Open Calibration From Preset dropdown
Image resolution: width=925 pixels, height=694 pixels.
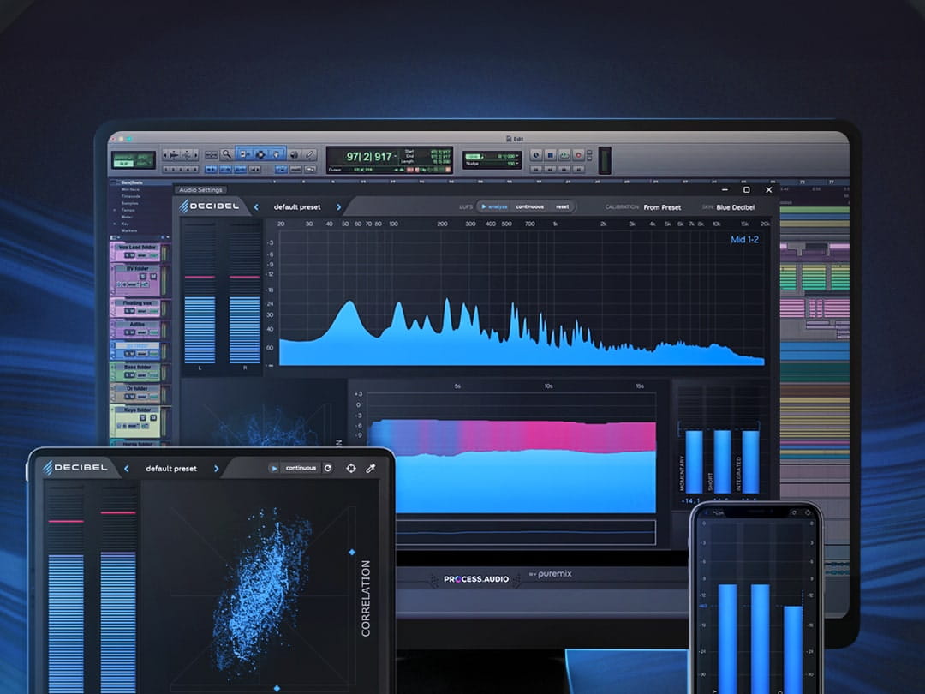[662, 207]
